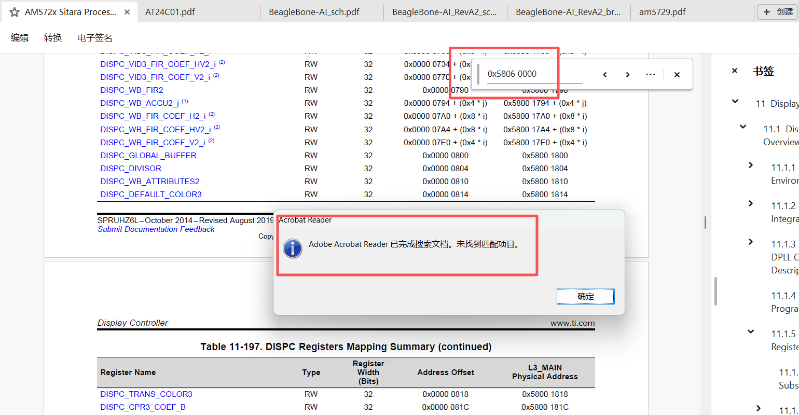Visit the www.ti.com link
Screen dimensions: 799x415
pyautogui.click(x=573, y=323)
